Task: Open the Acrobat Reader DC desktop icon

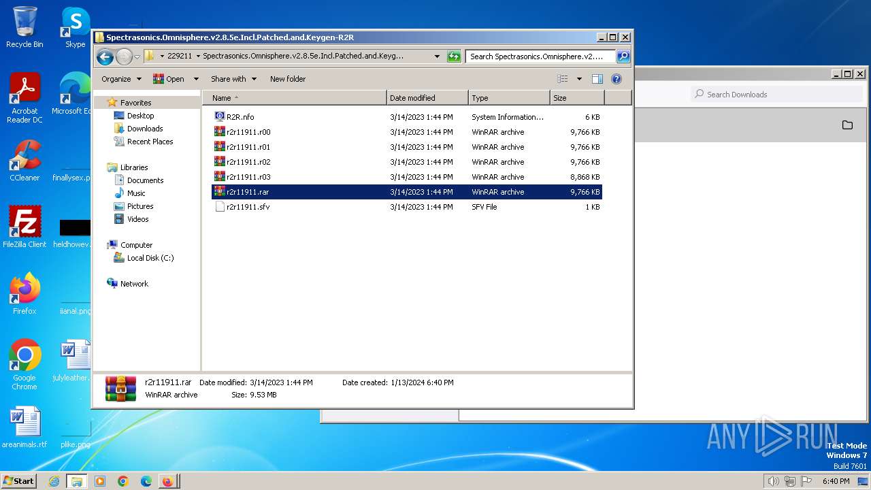Action: 24,99
